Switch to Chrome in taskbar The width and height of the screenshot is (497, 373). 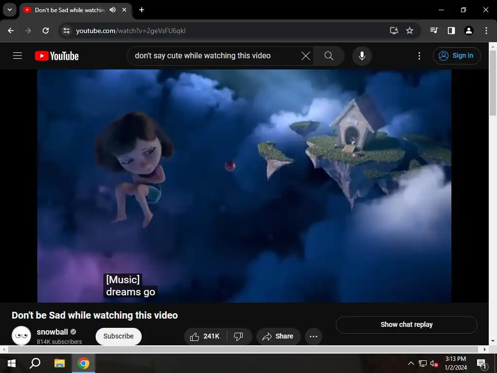pos(83,363)
